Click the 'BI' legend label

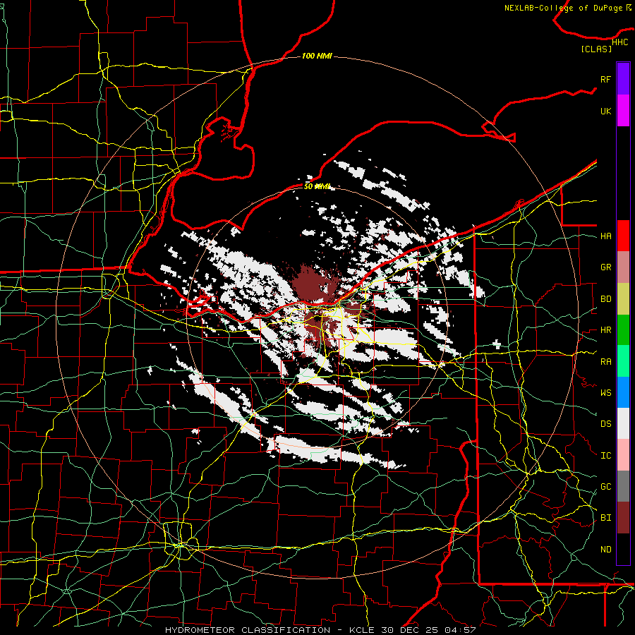tap(605, 518)
